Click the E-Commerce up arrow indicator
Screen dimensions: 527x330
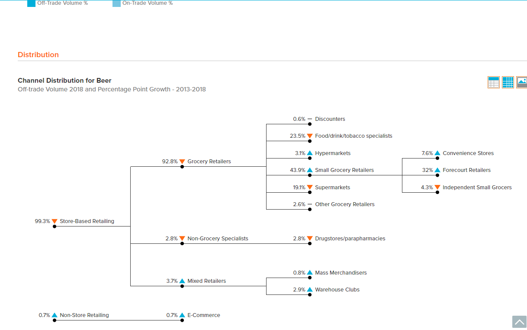pyautogui.click(x=182, y=315)
